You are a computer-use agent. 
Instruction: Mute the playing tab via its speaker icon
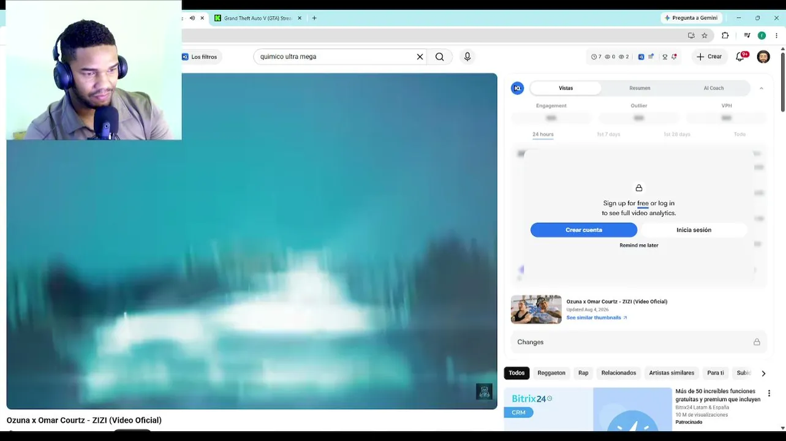(192, 18)
